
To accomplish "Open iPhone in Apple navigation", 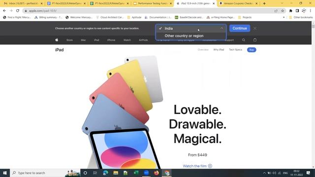I will tap(111, 40).
